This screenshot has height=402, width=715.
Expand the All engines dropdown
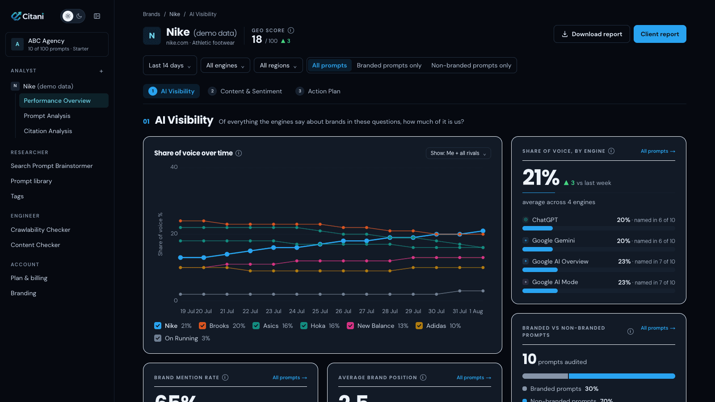(225, 65)
